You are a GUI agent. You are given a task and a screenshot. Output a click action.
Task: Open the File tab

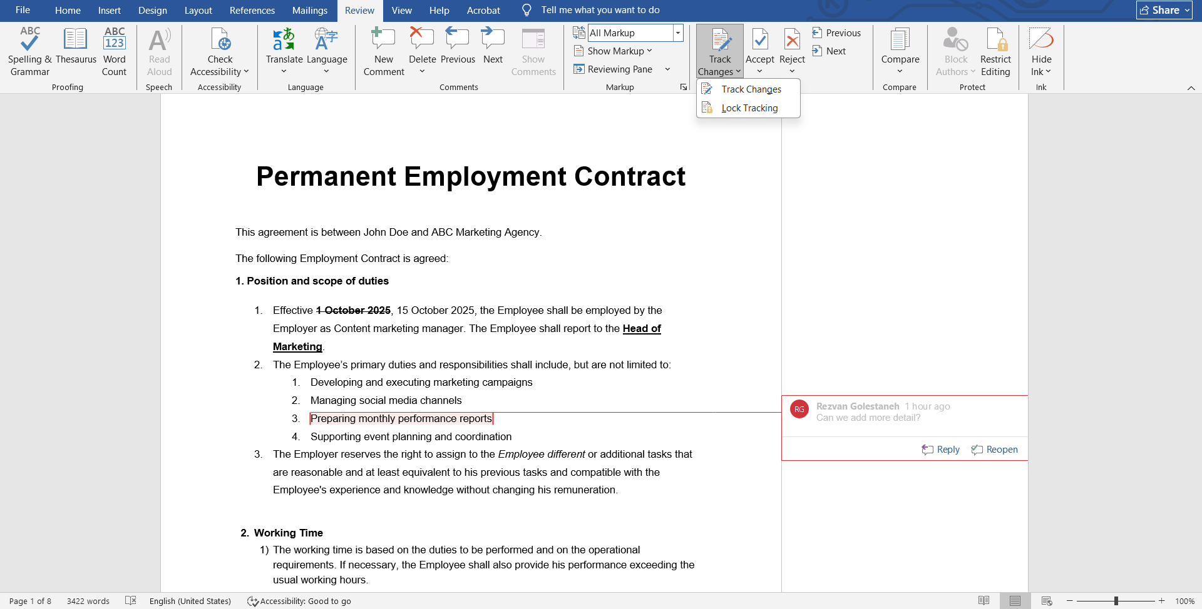[23, 10]
